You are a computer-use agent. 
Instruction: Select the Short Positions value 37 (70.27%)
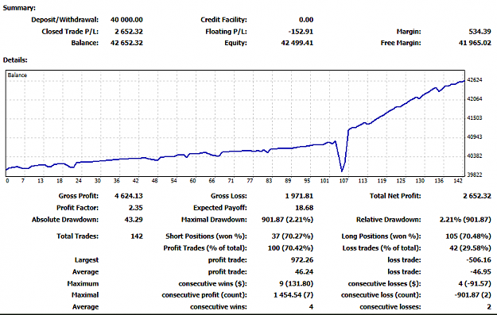click(x=293, y=236)
